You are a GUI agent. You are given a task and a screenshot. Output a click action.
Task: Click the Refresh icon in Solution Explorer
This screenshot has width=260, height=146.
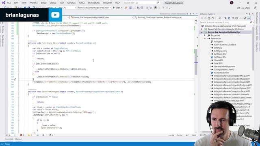229,18
